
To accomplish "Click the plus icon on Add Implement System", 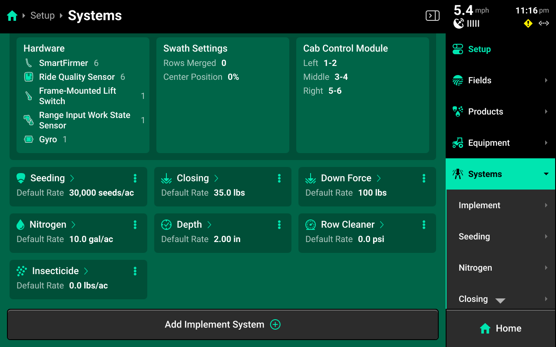I will pyautogui.click(x=275, y=324).
